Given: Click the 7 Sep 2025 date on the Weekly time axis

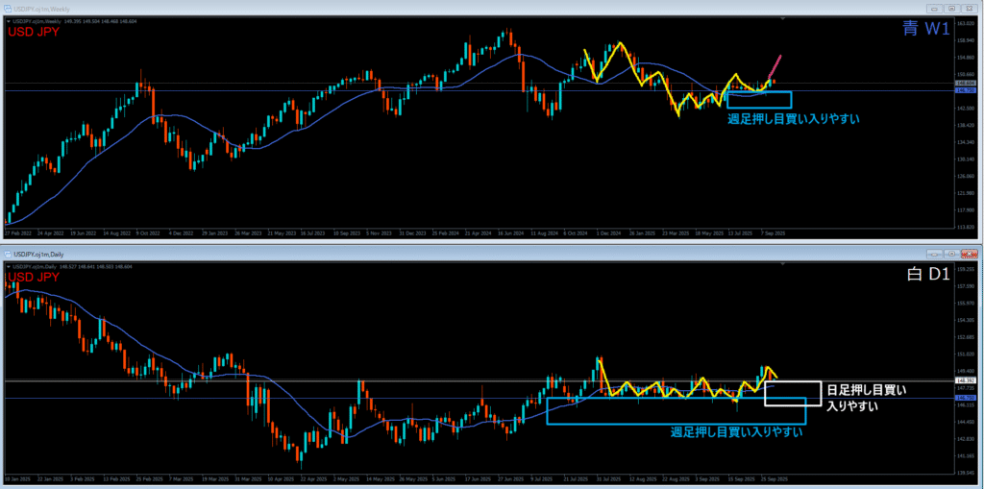Looking at the screenshot, I should pyautogui.click(x=774, y=232).
